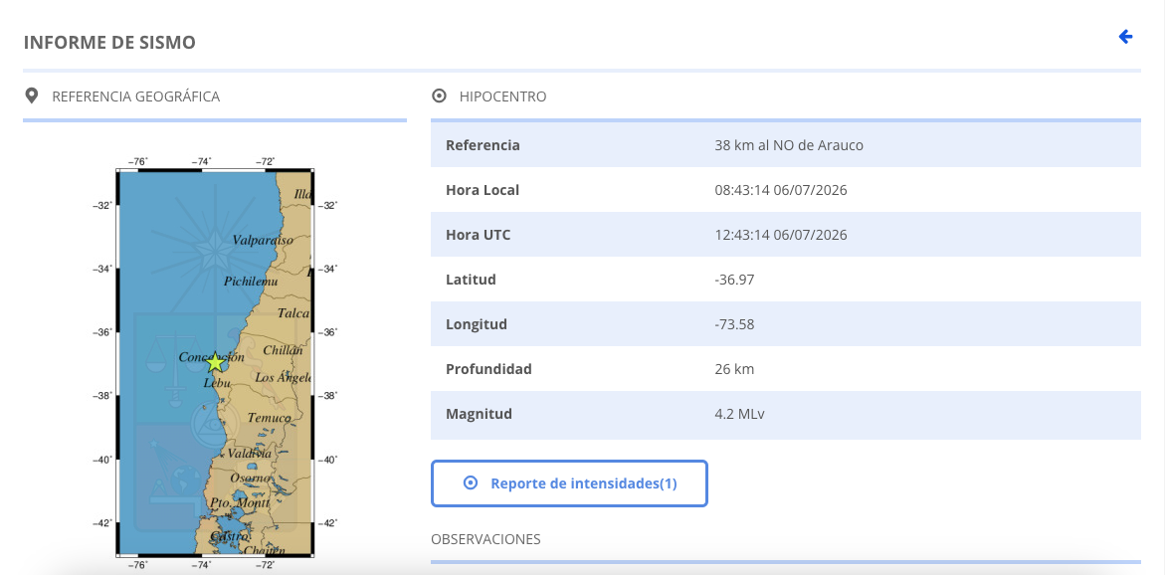Select Hora UTC value 12:43:14 06/07/2026
This screenshot has width=1165, height=575.
tap(781, 235)
